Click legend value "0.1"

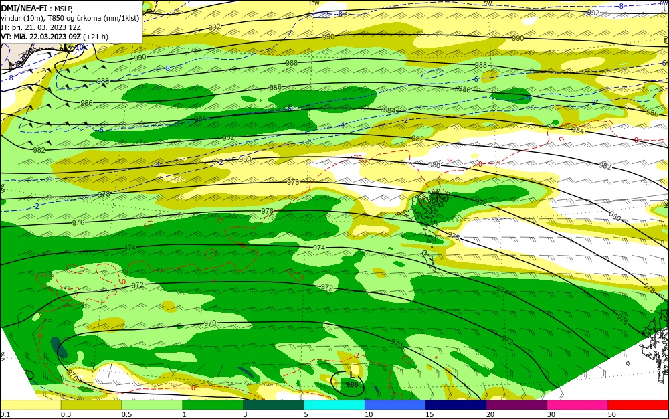5,414
